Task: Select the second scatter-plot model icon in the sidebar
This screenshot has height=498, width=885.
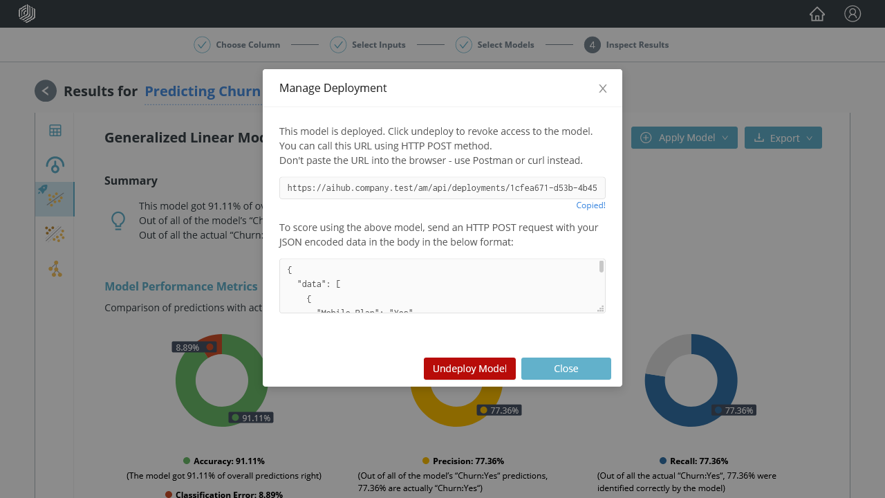Action: (x=55, y=234)
